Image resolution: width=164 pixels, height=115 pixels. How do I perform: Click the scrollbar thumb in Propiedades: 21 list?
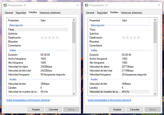point(74,32)
